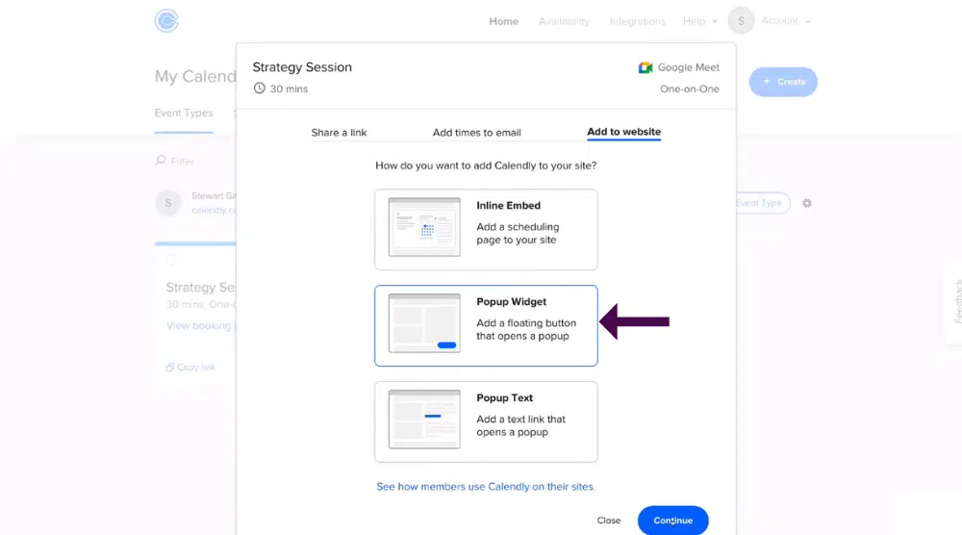962x535 pixels.
Task: Switch to the Add times to email tab
Action: coord(477,133)
